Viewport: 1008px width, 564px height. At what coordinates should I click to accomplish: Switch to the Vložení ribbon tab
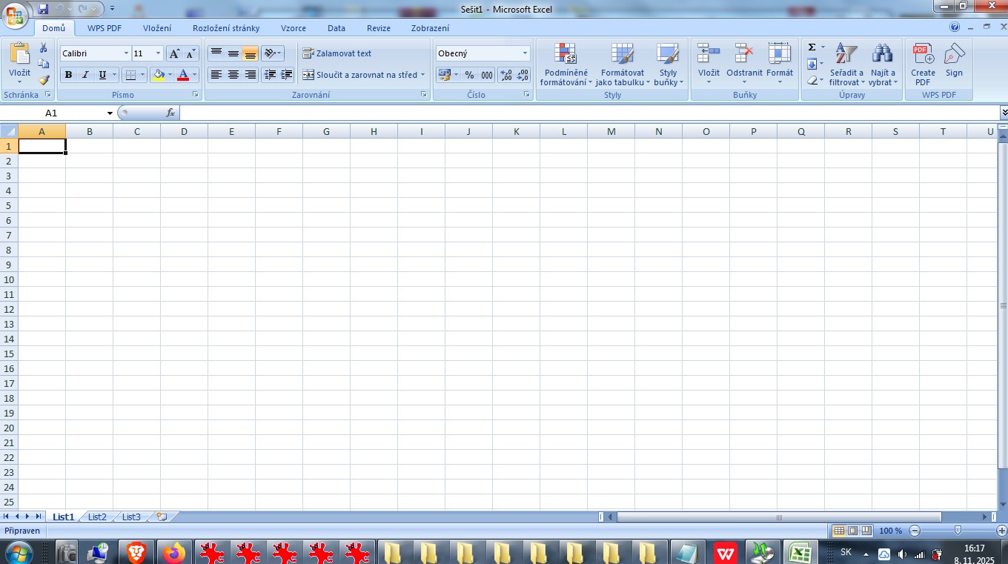(x=157, y=28)
